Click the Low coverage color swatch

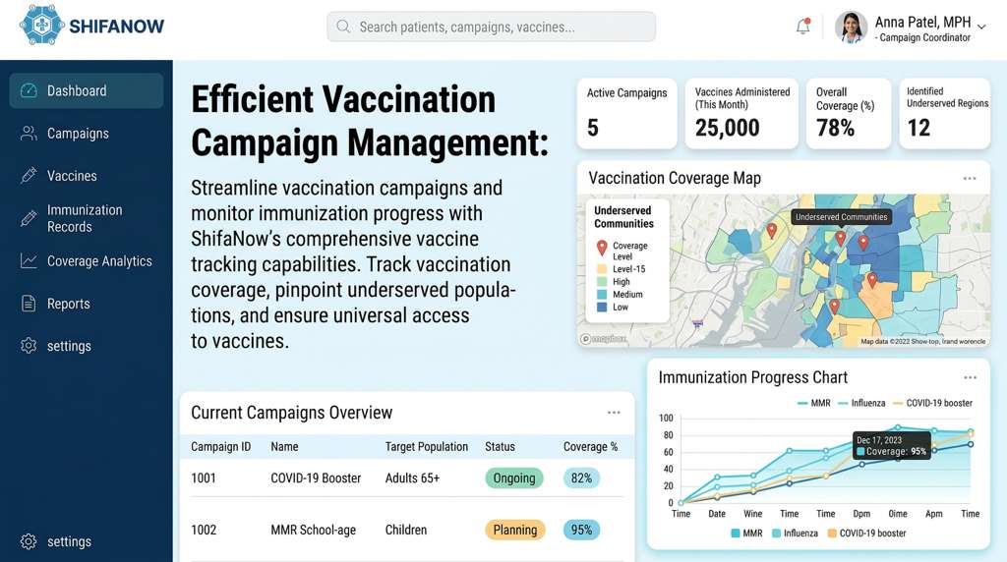[600, 308]
